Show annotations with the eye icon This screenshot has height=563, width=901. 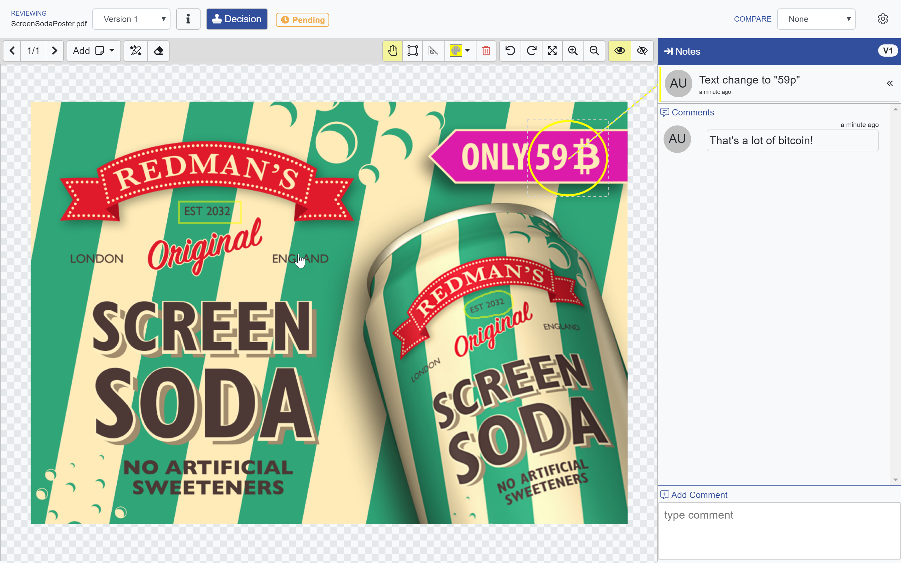619,51
